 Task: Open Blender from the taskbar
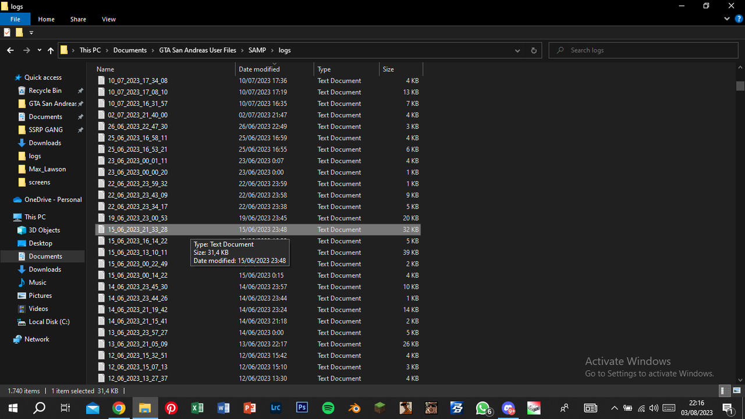tap(354, 408)
